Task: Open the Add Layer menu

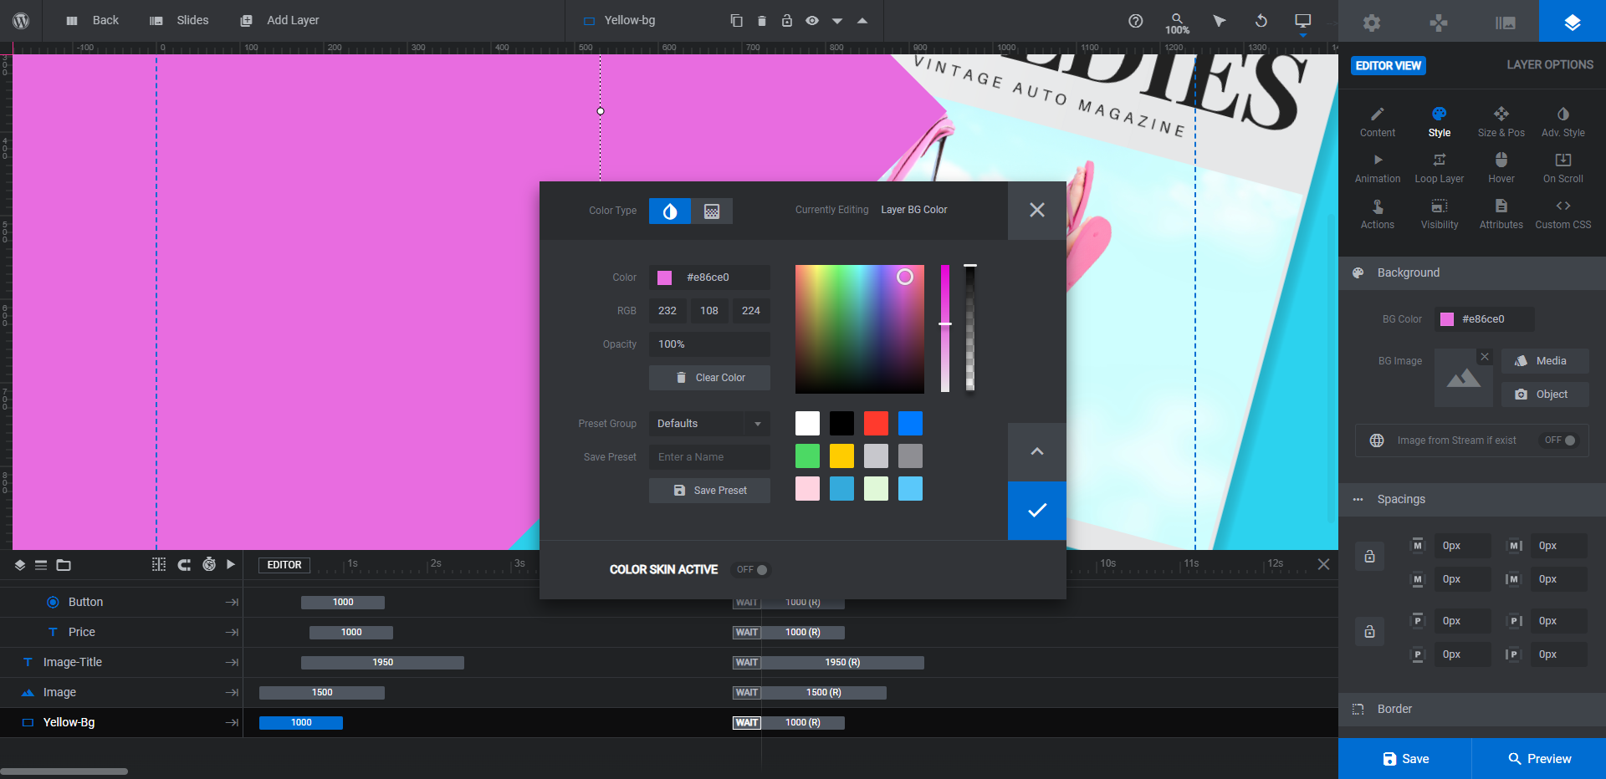Action: tap(279, 21)
